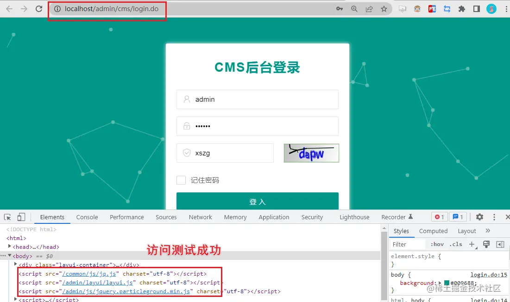Open the Extensions puzzle icon
510x302 pixels.
(x=462, y=9)
